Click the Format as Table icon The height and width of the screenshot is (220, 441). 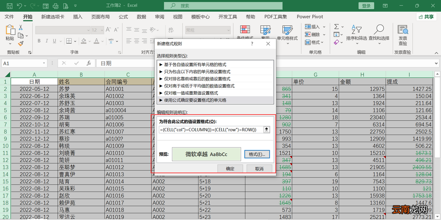pyautogui.click(x=265, y=30)
